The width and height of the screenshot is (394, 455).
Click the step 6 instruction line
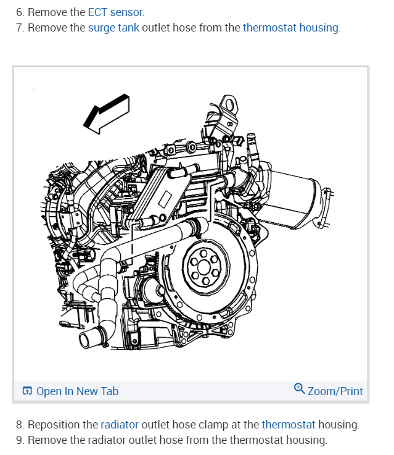click(x=80, y=12)
